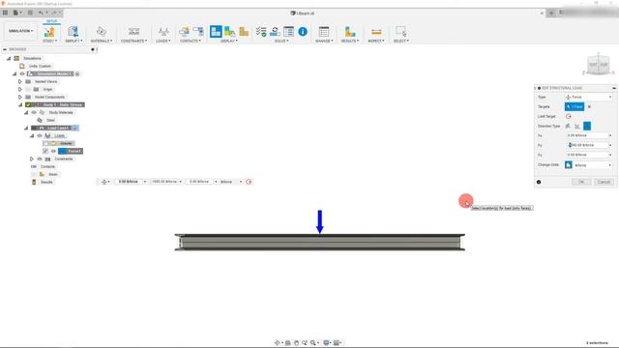Toggle visibility of Study Materials

pyautogui.click(x=34, y=112)
